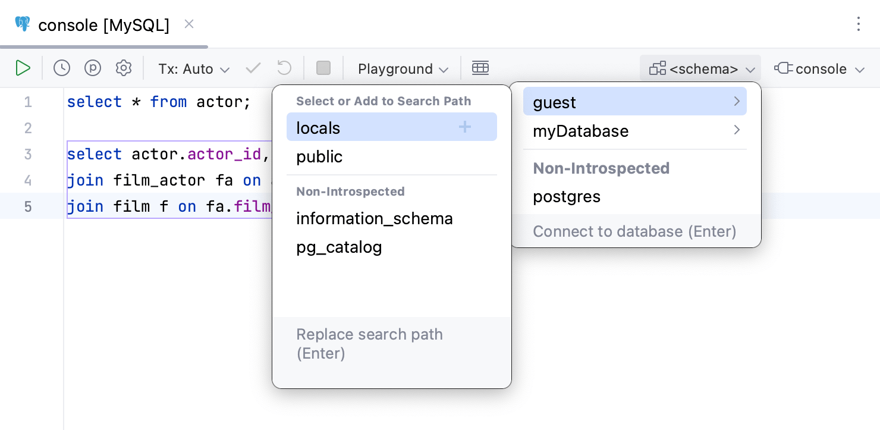This screenshot has width=880, height=430.
Task: Commit the transaction using the checkmark icon
Action: pyautogui.click(x=253, y=68)
